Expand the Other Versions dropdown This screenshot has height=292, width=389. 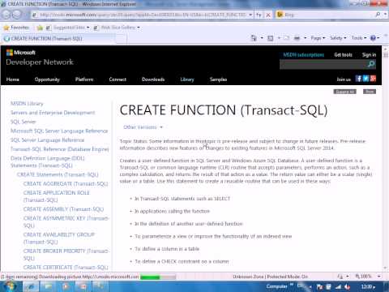pos(143,127)
